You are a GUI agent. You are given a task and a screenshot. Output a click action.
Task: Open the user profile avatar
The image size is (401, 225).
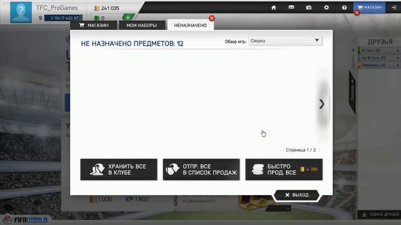[21, 12]
